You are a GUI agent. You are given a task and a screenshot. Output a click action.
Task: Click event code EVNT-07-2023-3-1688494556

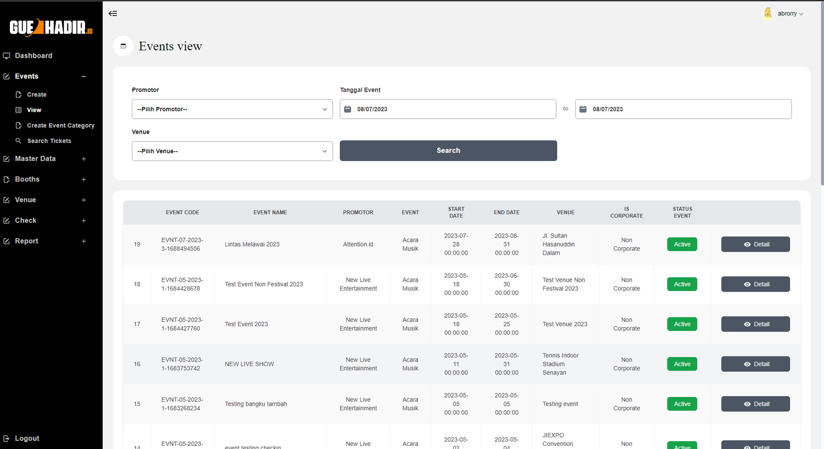tap(182, 244)
